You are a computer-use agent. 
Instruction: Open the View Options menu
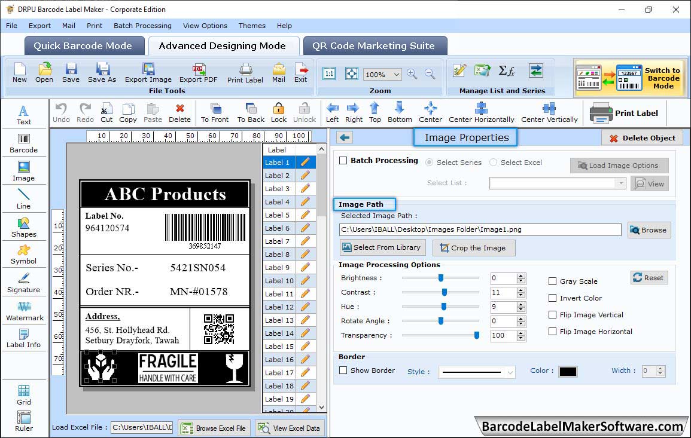click(x=205, y=26)
